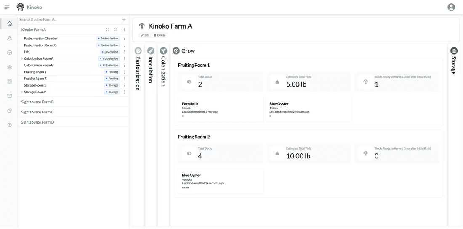This screenshot has height=229, width=463.
Task: Expand Colonization Room A tree node
Action: (x=22, y=59)
